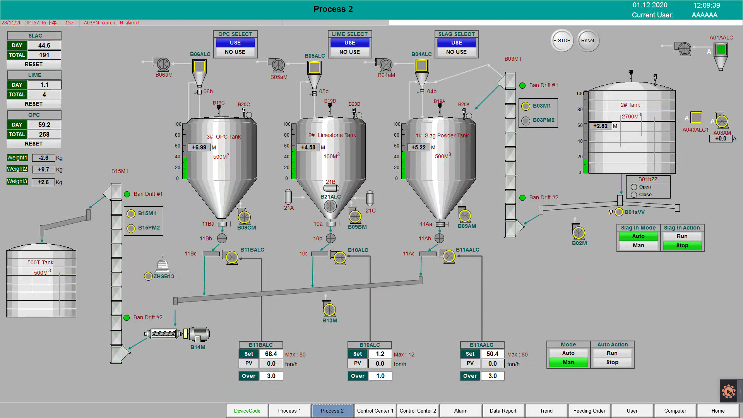Viewport: 743px width, 418px height.
Task: Reset the SLAG counter
Action: click(34, 64)
